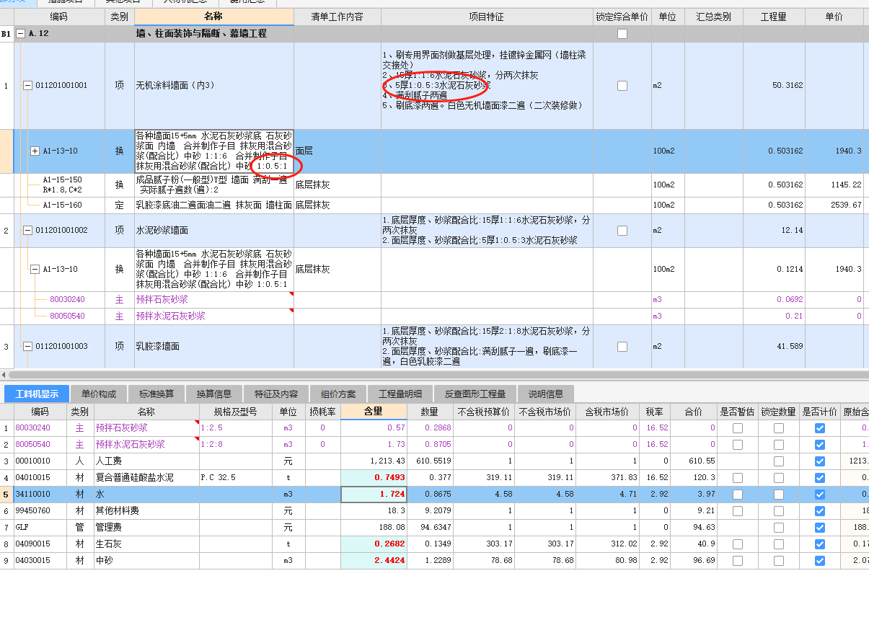The image size is (869, 625).
Task: Select the 工程量 cell showing 50.3162
Action: [774, 85]
